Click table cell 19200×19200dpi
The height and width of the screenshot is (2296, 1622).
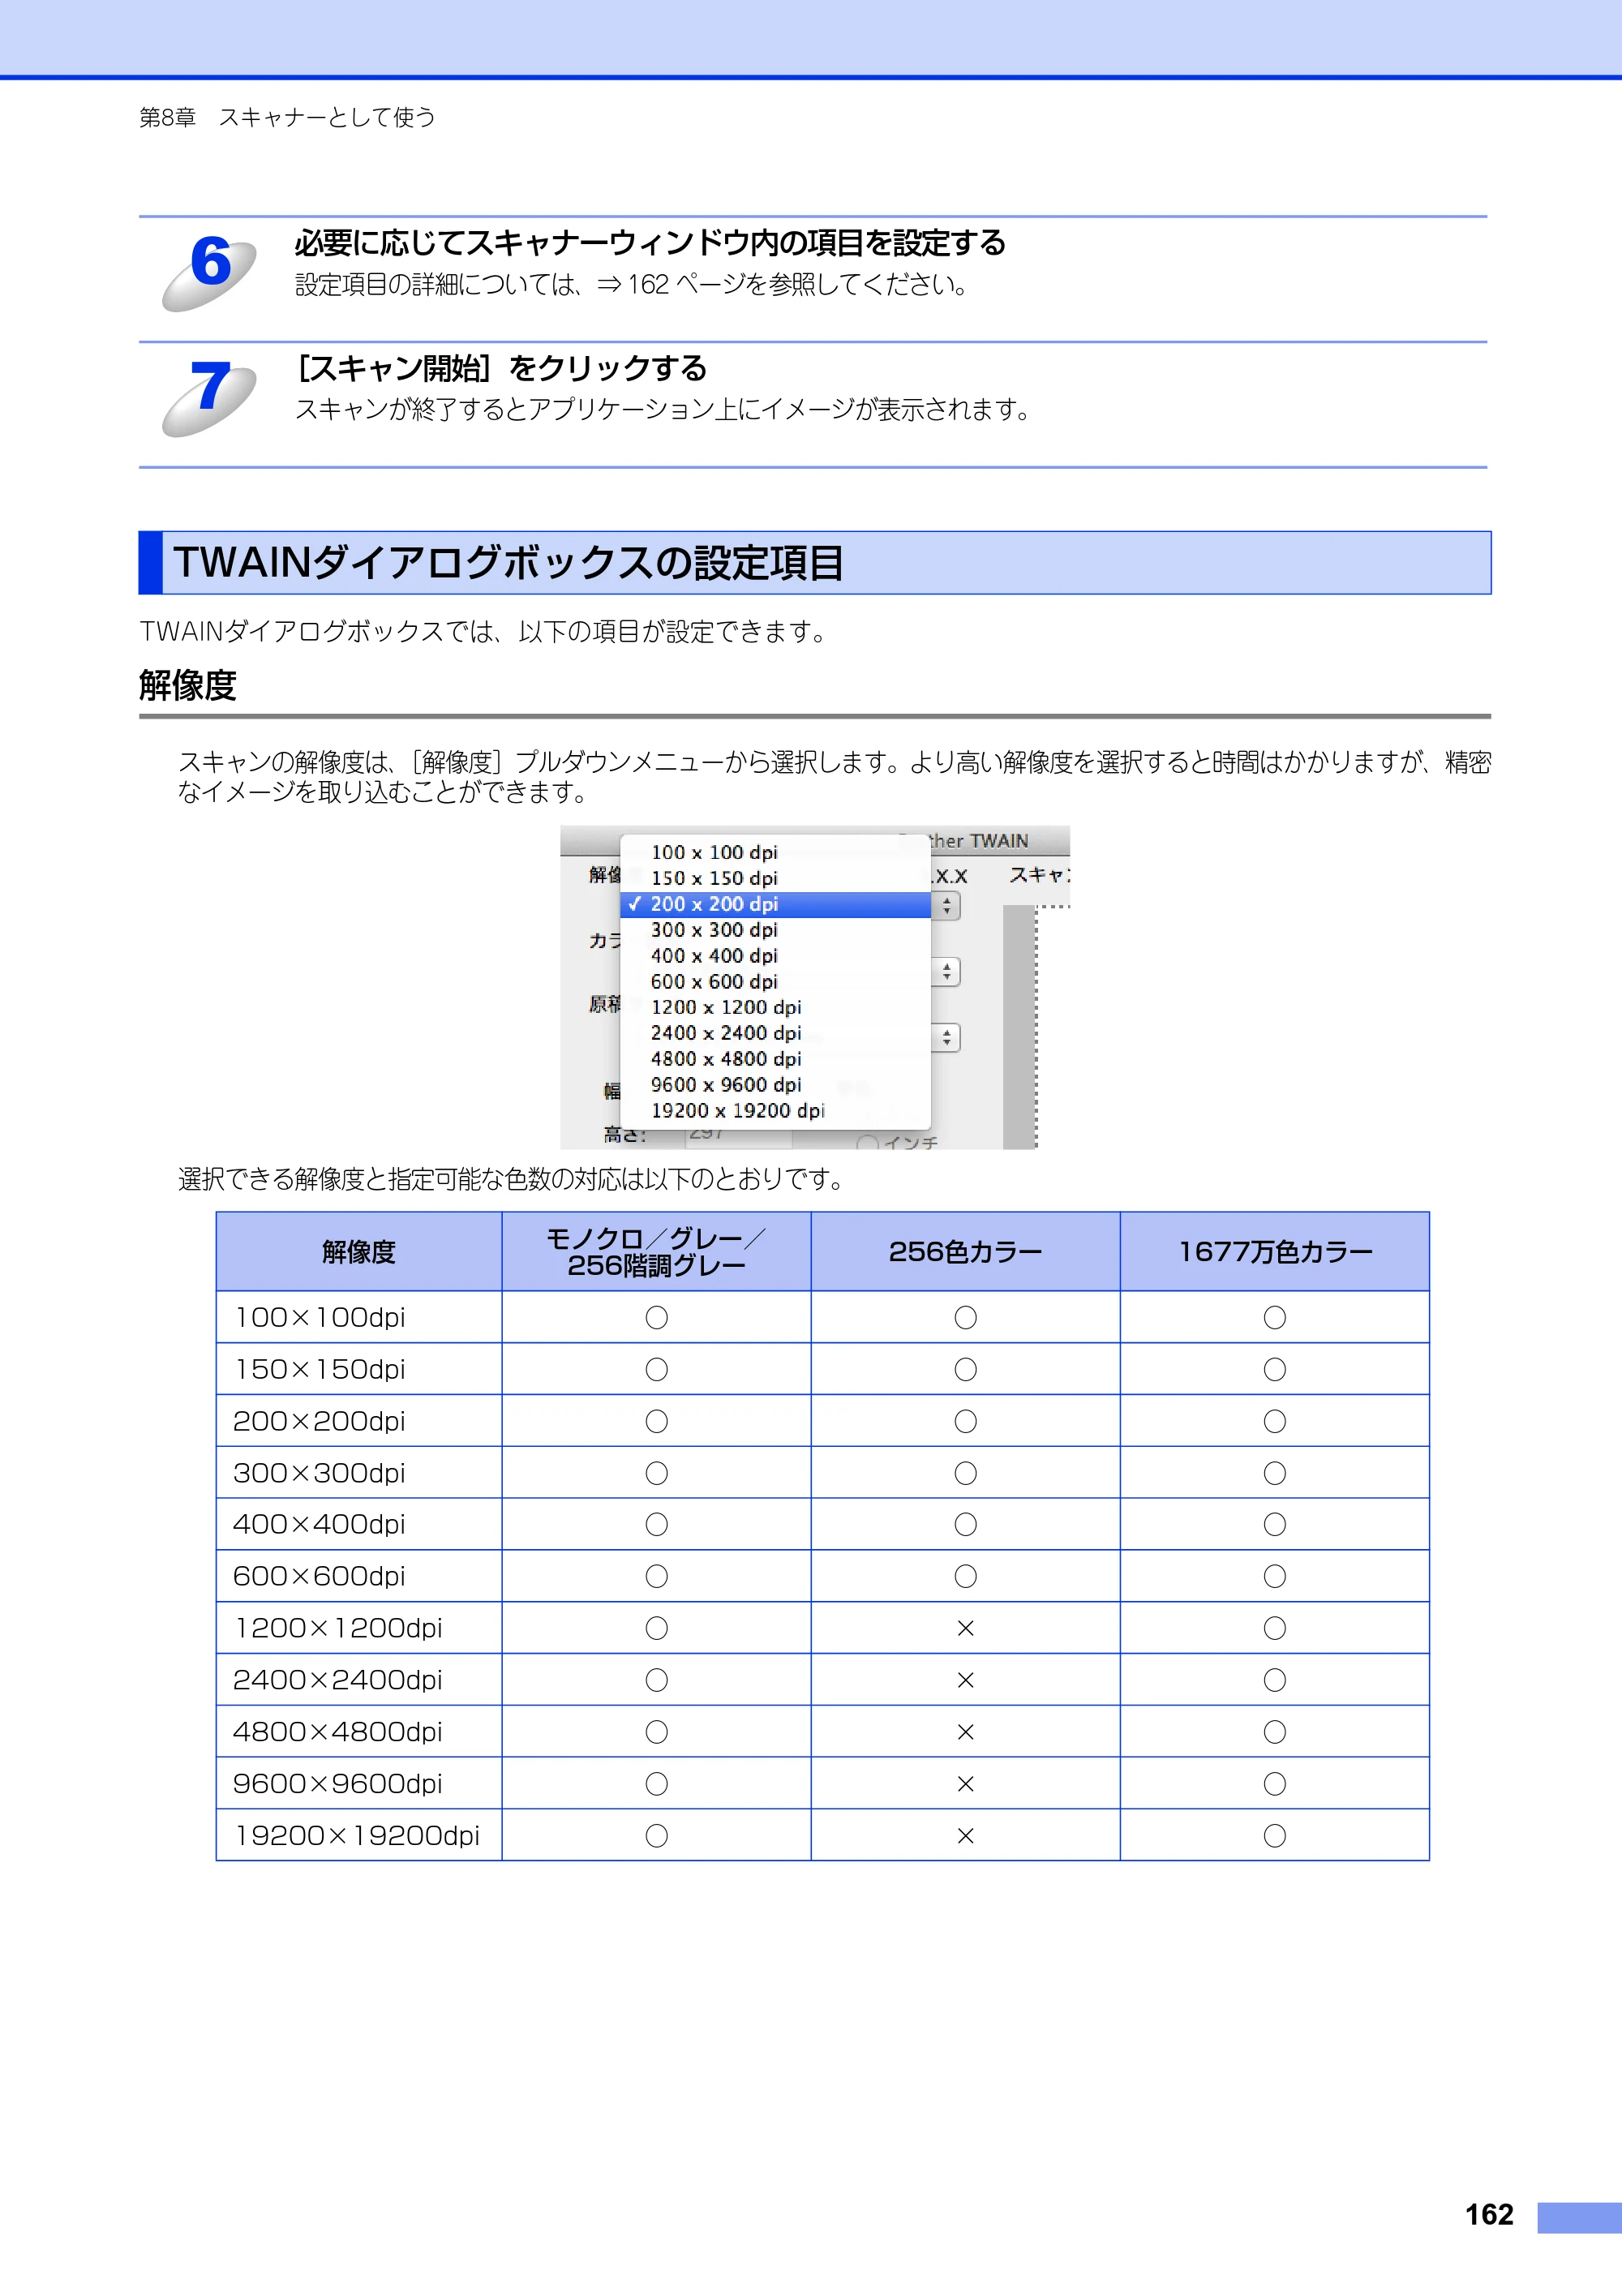359,1836
